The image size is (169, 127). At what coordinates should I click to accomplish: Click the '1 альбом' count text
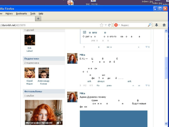(x=29, y=96)
